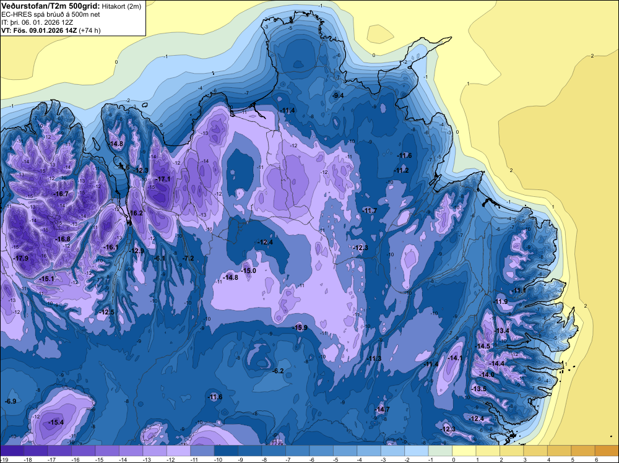
Task: Select the -6.1 temperature reading
Action: [160, 258]
